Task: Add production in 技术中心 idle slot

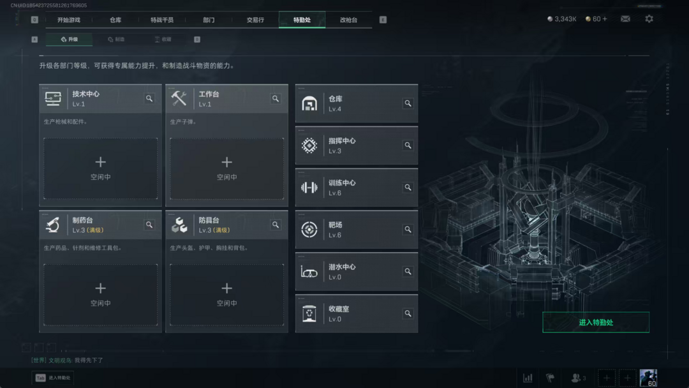Action: 100,168
